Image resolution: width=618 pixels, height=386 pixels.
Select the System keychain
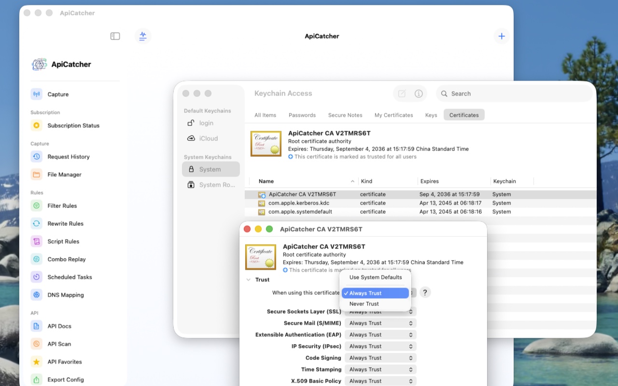[x=211, y=169]
